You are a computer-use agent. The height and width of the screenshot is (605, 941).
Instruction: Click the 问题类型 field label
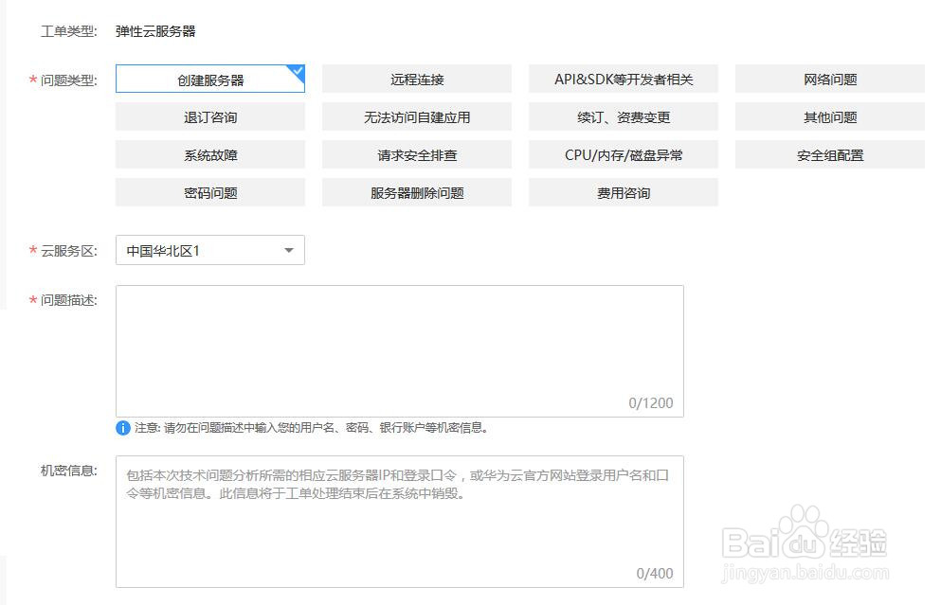coord(68,80)
